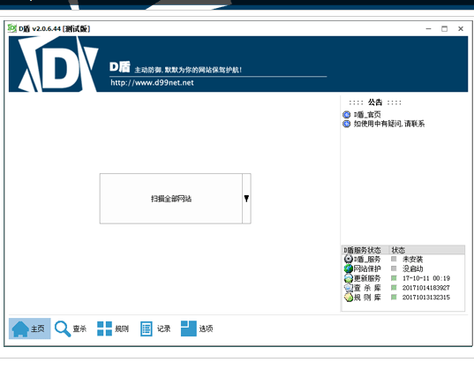This screenshot has width=474, height=370.
Task: Select the D盾_服务 status row
Action: point(403,260)
